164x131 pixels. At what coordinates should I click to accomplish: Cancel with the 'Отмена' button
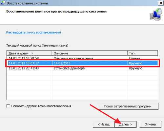click(x=150, y=124)
